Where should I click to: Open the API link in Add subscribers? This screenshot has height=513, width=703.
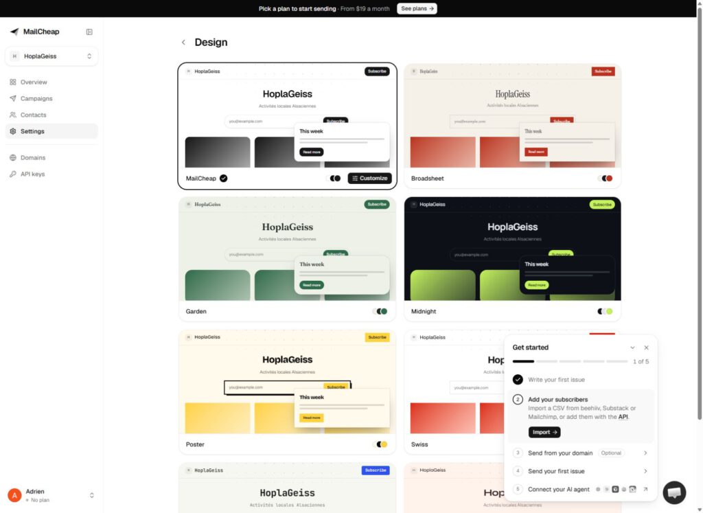[x=623, y=417]
